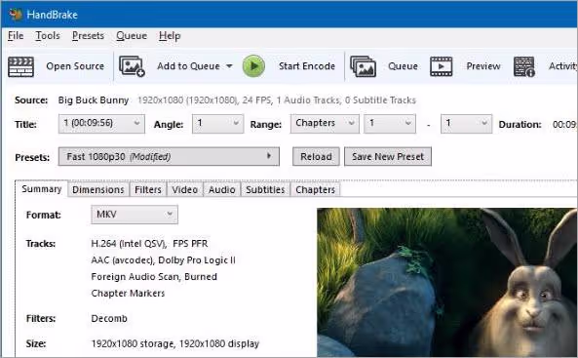Switch to the Subtitles tab
This screenshot has width=578, height=358.
[x=265, y=189]
